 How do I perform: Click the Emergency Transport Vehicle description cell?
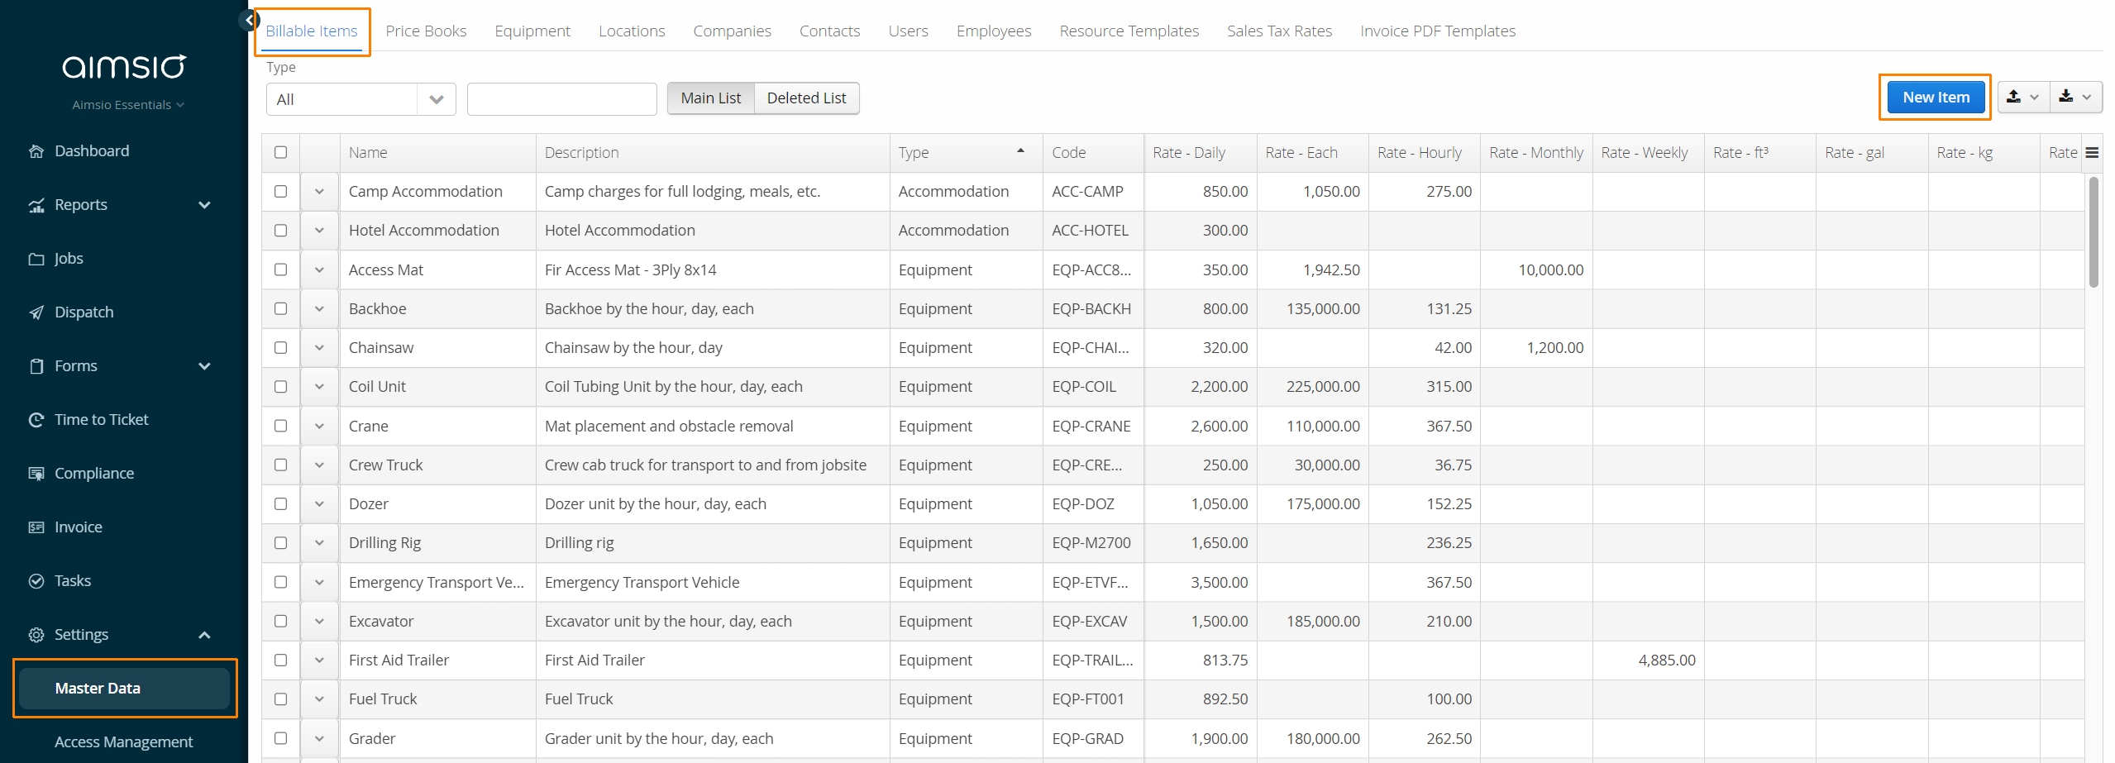tap(713, 583)
